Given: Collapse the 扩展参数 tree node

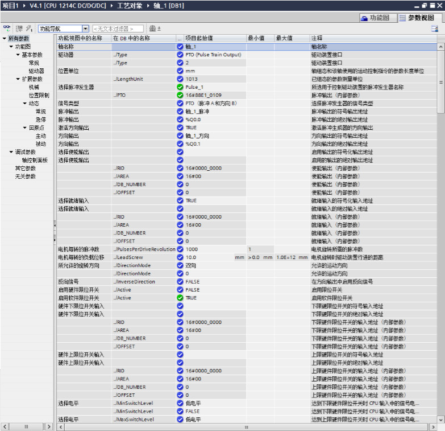Looking at the screenshot, I should pyautogui.click(x=18, y=79).
